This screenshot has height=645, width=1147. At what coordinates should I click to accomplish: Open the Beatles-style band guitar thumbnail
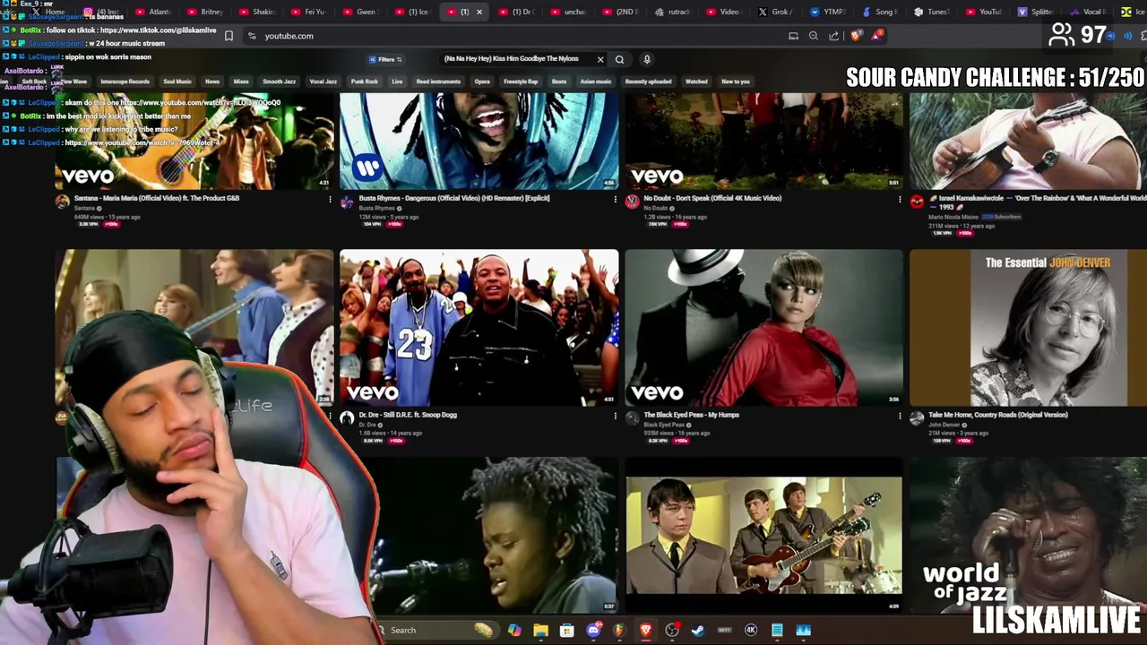pos(763,535)
